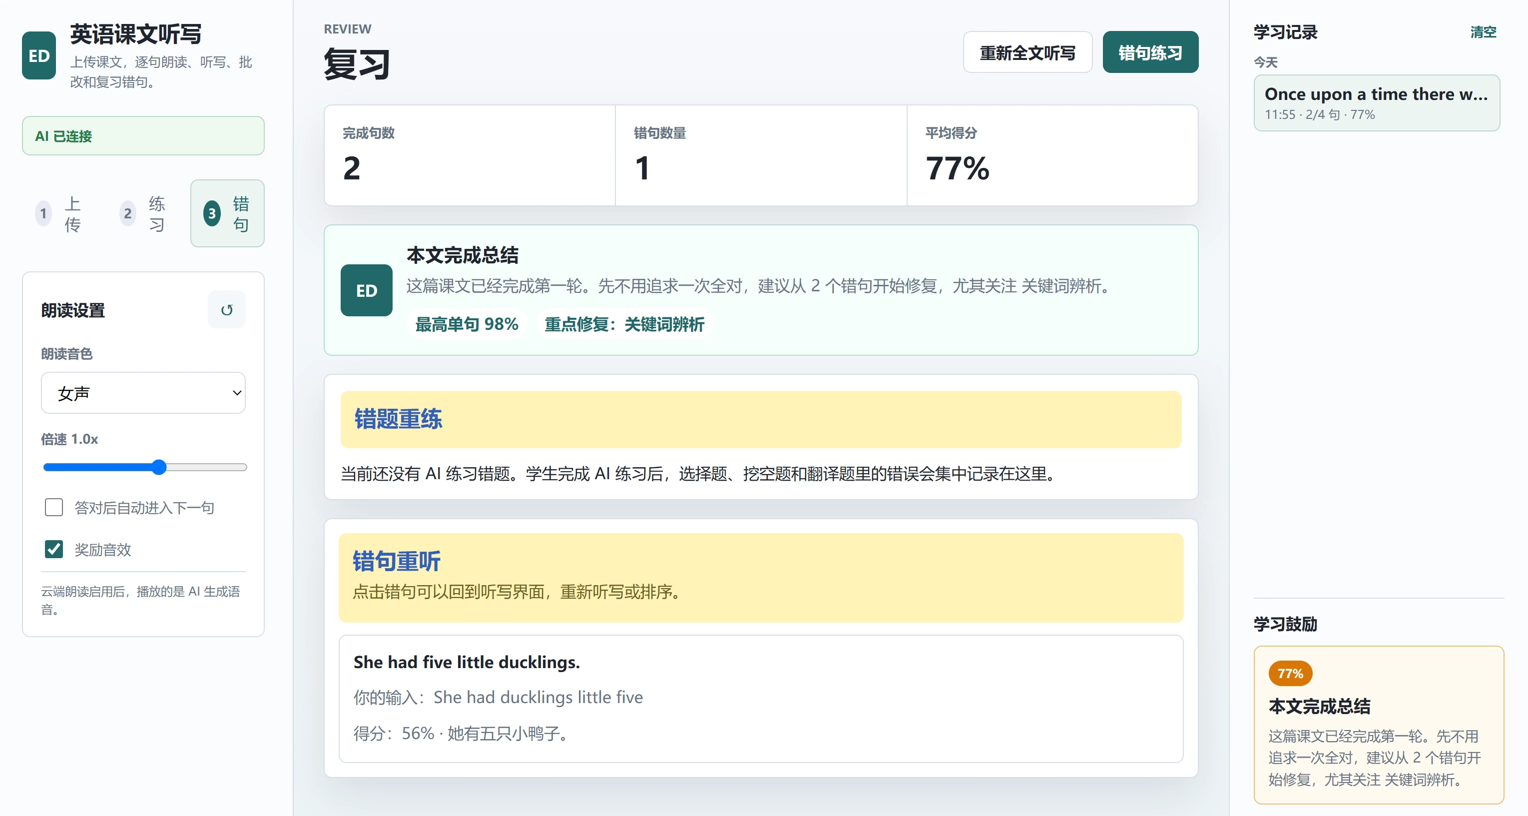Click the 错句数量 stat card
Image resolution: width=1528 pixels, height=816 pixels.
pyautogui.click(x=761, y=155)
